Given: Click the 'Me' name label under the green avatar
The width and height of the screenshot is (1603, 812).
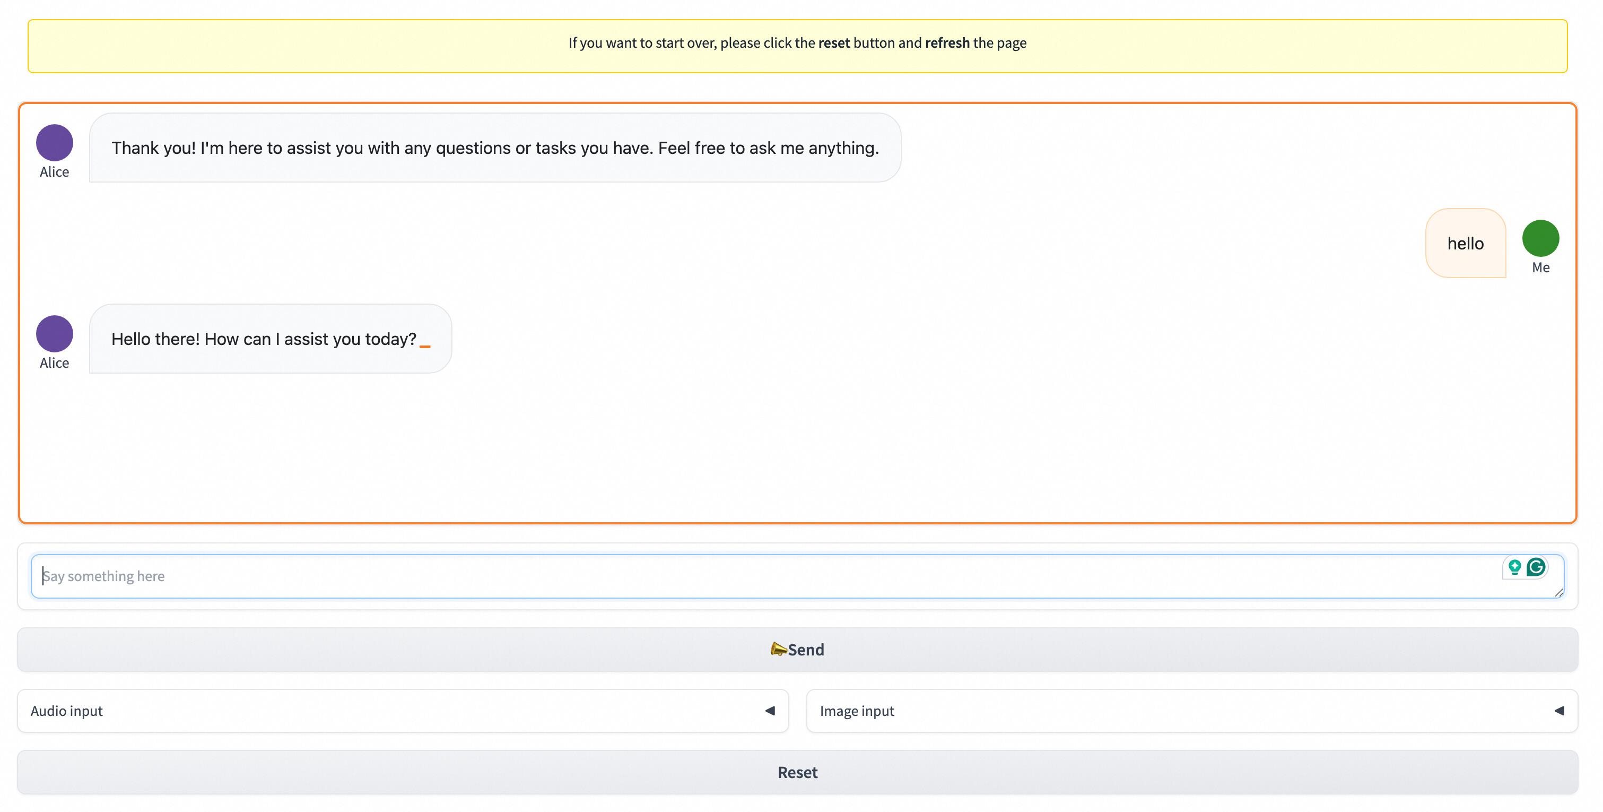Looking at the screenshot, I should 1540,268.
